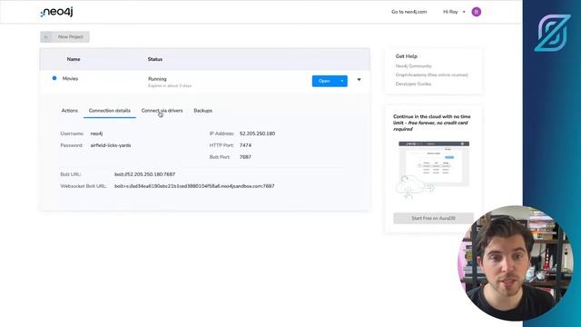
Task: Click Start Free on AuraDB button
Action: coord(433,218)
